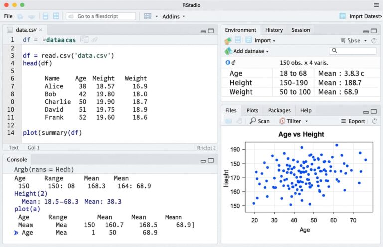Click the save all icon in main toolbar

coord(56,16)
